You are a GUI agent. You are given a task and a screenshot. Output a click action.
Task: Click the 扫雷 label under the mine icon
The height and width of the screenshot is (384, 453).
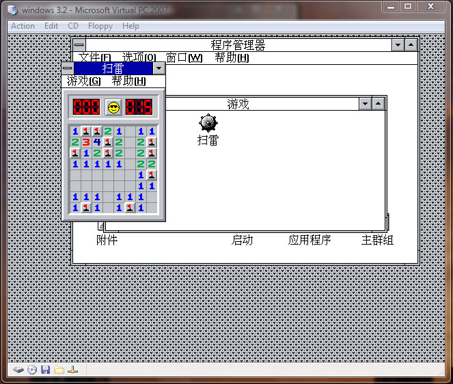pos(208,141)
